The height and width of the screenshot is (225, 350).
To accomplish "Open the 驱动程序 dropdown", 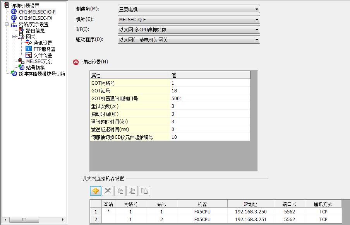I will click(189, 39).
